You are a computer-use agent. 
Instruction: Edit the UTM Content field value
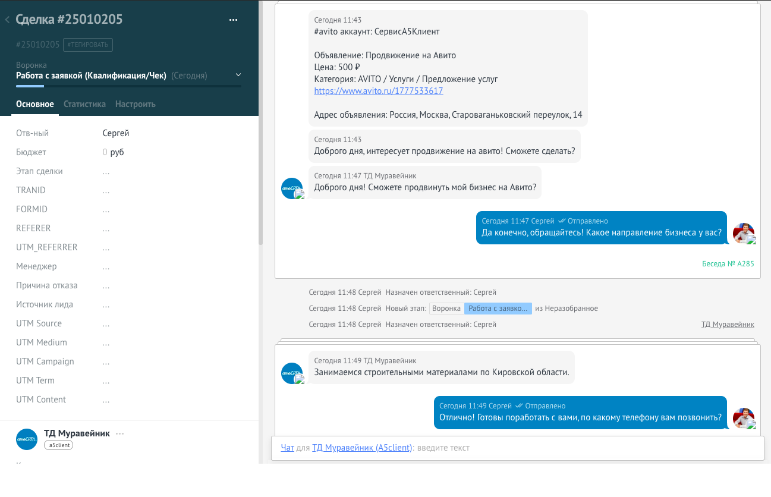coord(106,400)
